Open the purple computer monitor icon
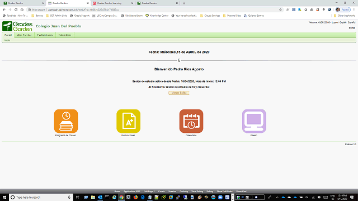 tap(254, 121)
